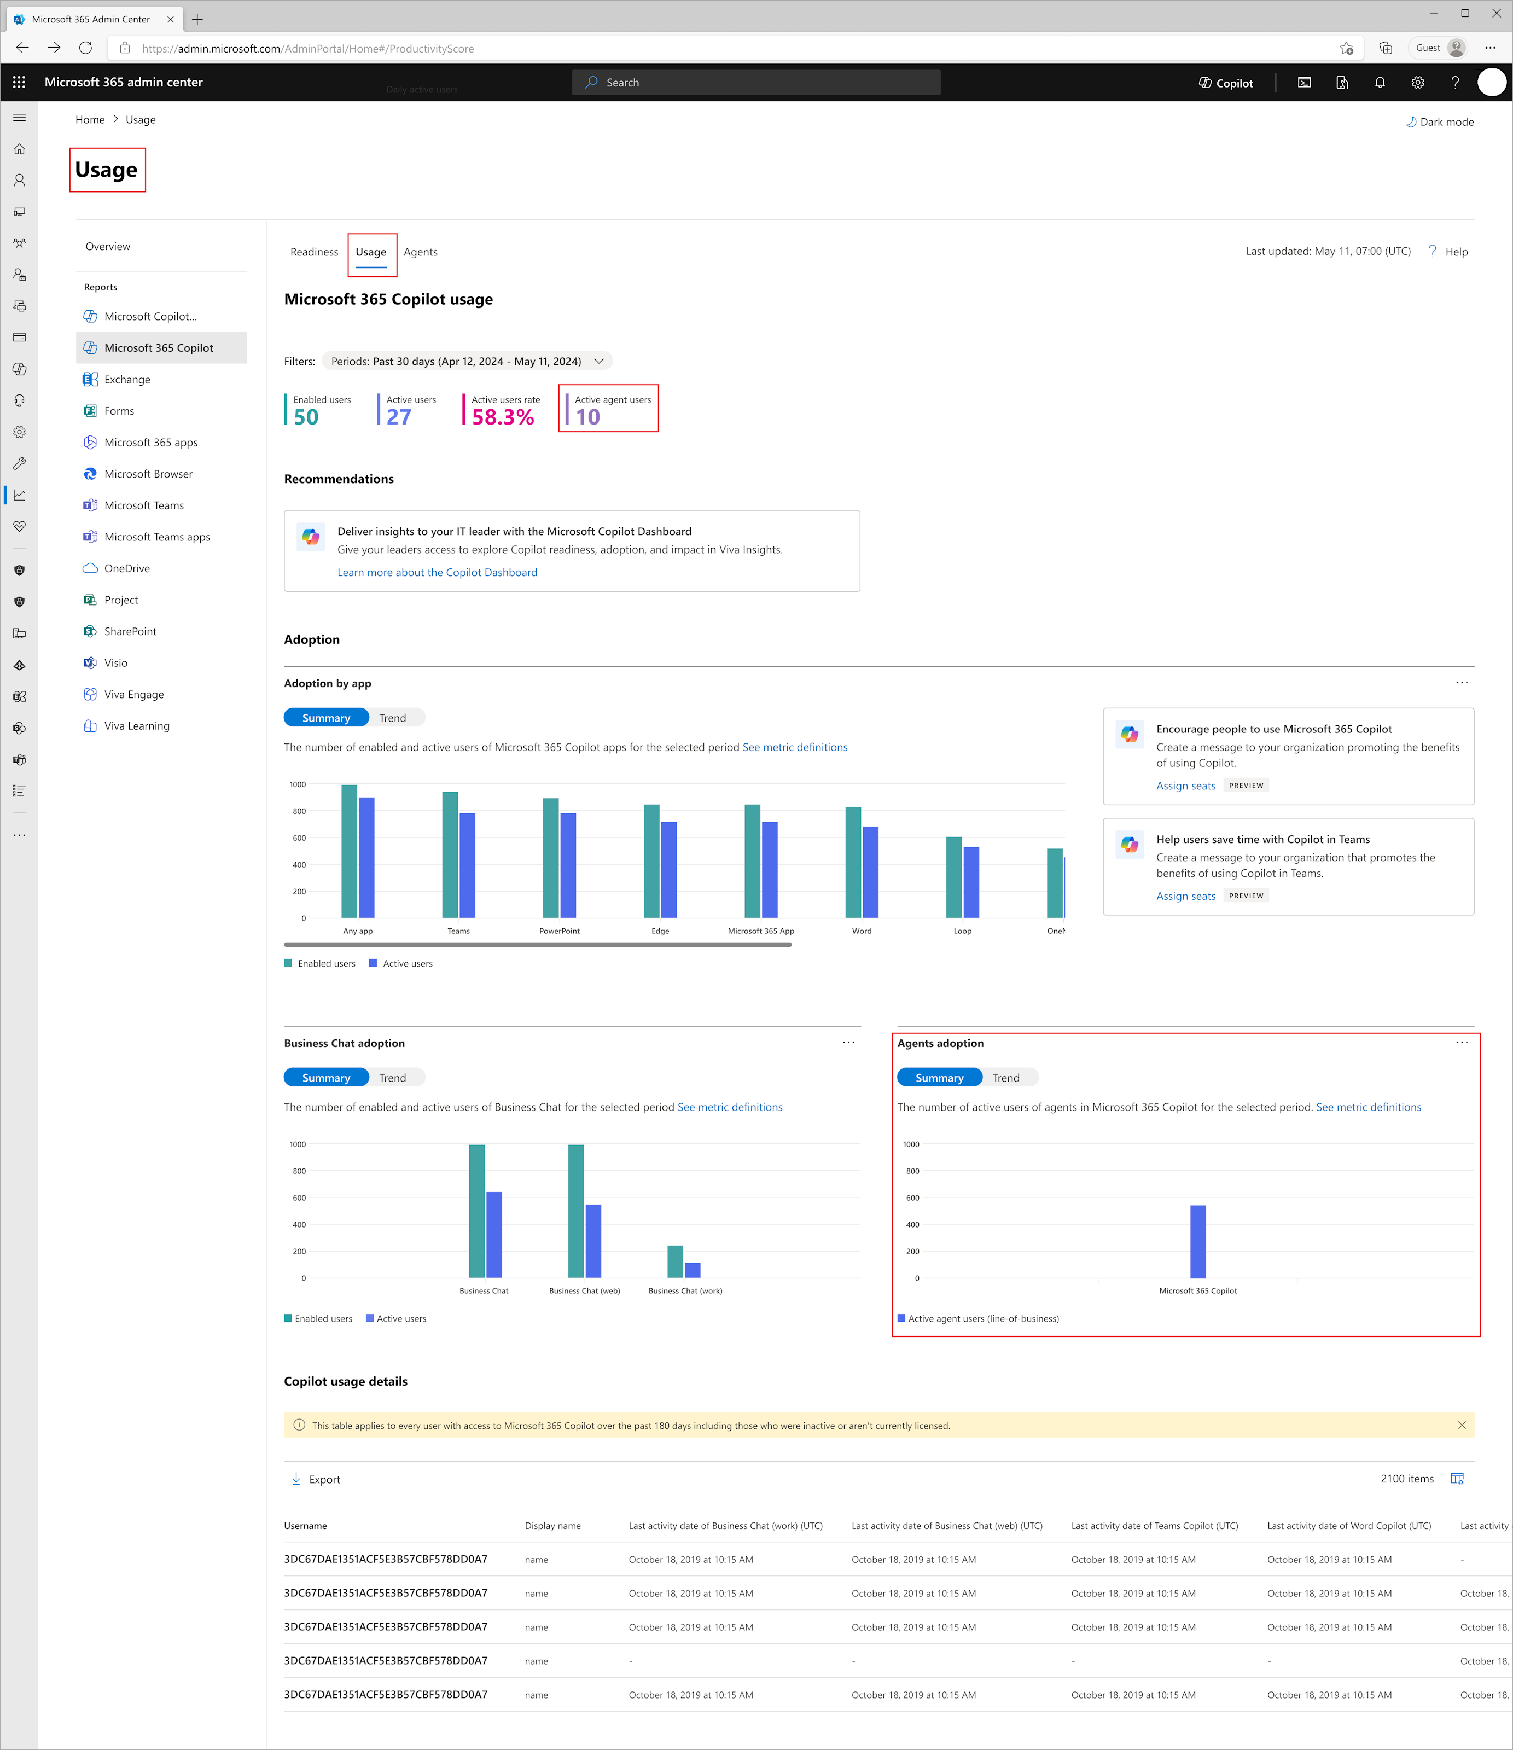Open Learn more about the Copilot Dashboard

pos(438,573)
